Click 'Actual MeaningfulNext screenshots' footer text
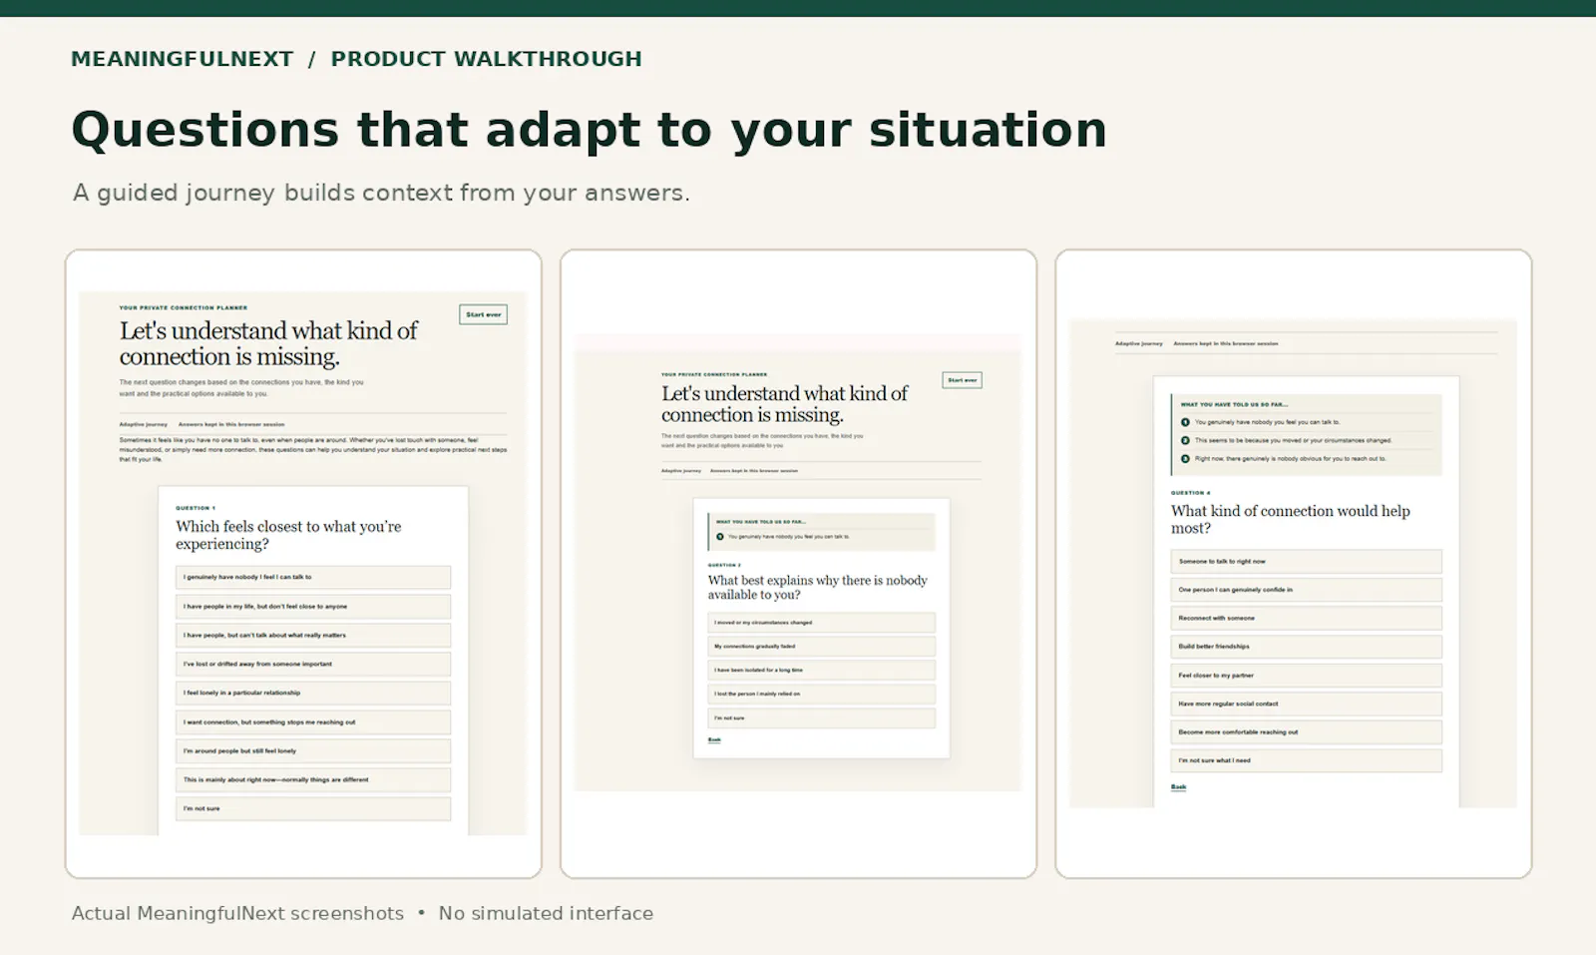The height and width of the screenshot is (955, 1596). pos(238,913)
